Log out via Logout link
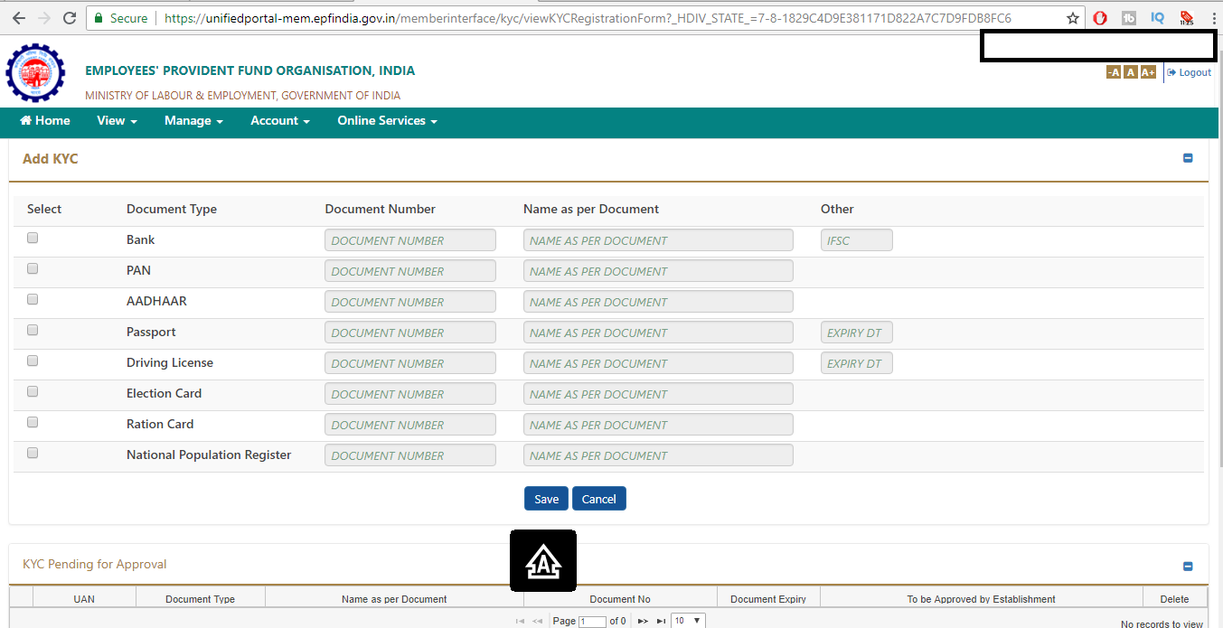This screenshot has height=628, width=1223. tap(1189, 72)
